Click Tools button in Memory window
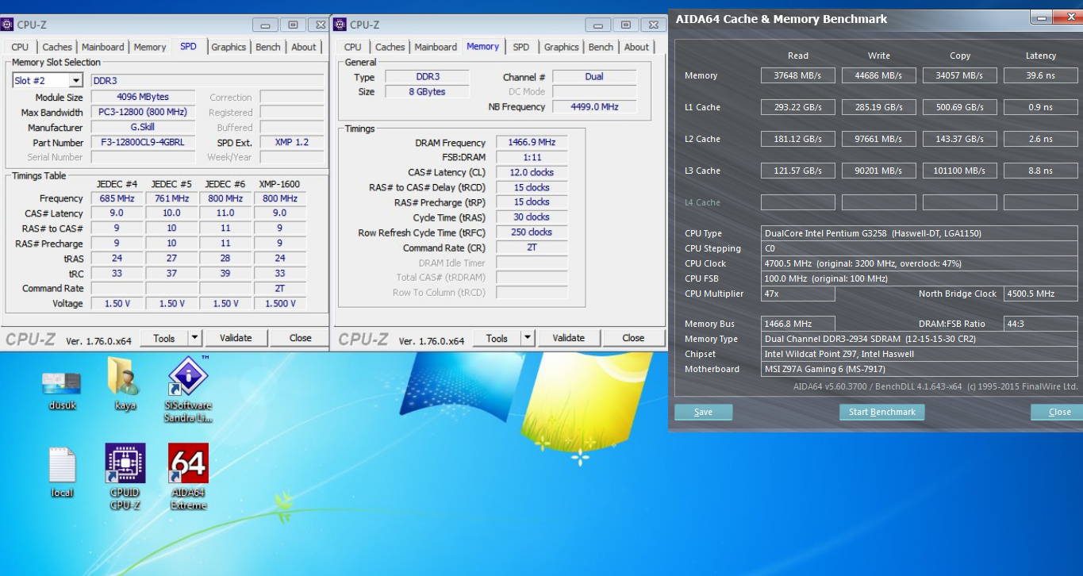1083x576 pixels. (497, 338)
